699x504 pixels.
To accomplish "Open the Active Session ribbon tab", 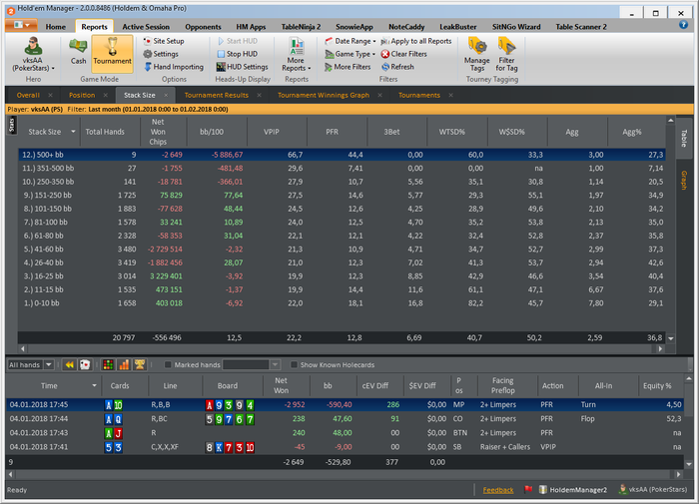I will point(146,27).
